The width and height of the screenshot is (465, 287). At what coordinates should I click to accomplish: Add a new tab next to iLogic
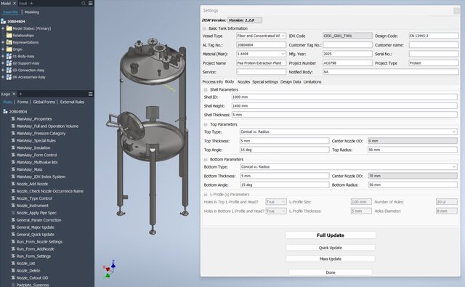(20, 94)
